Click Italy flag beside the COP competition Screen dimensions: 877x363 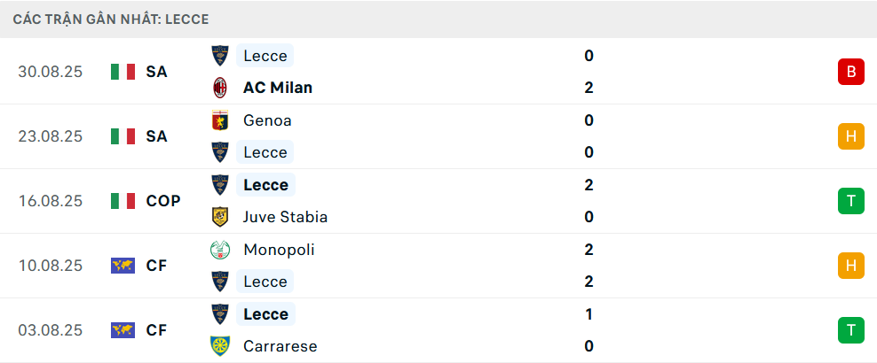coord(122,201)
